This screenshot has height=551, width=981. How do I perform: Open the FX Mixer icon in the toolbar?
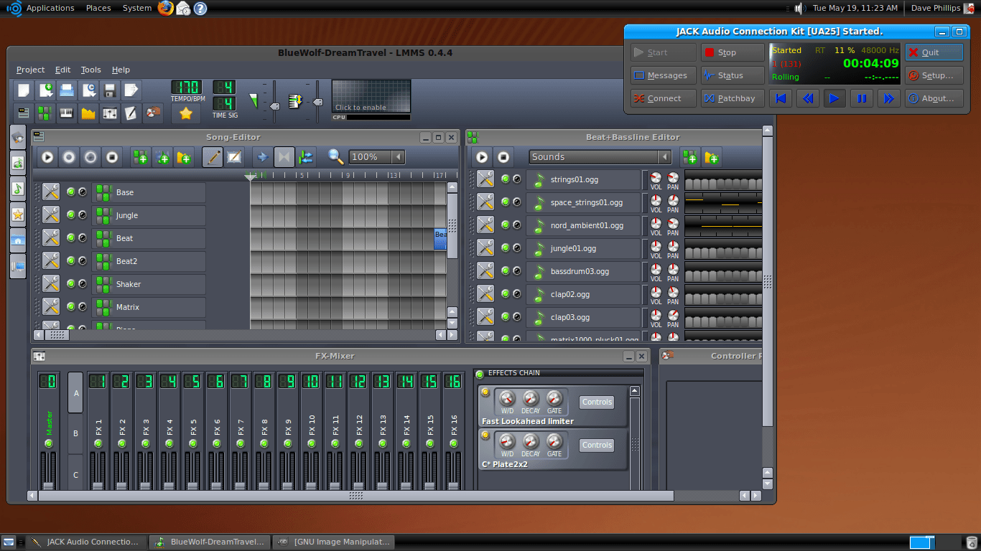(x=110, y=113)
